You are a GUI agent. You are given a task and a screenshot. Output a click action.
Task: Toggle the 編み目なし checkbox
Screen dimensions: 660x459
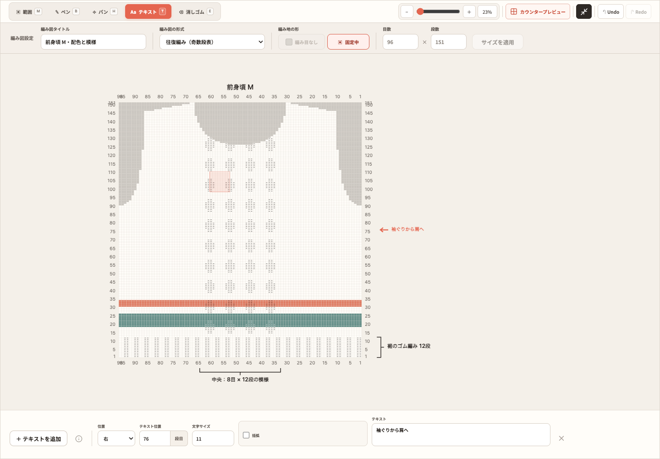pos(302,42)
